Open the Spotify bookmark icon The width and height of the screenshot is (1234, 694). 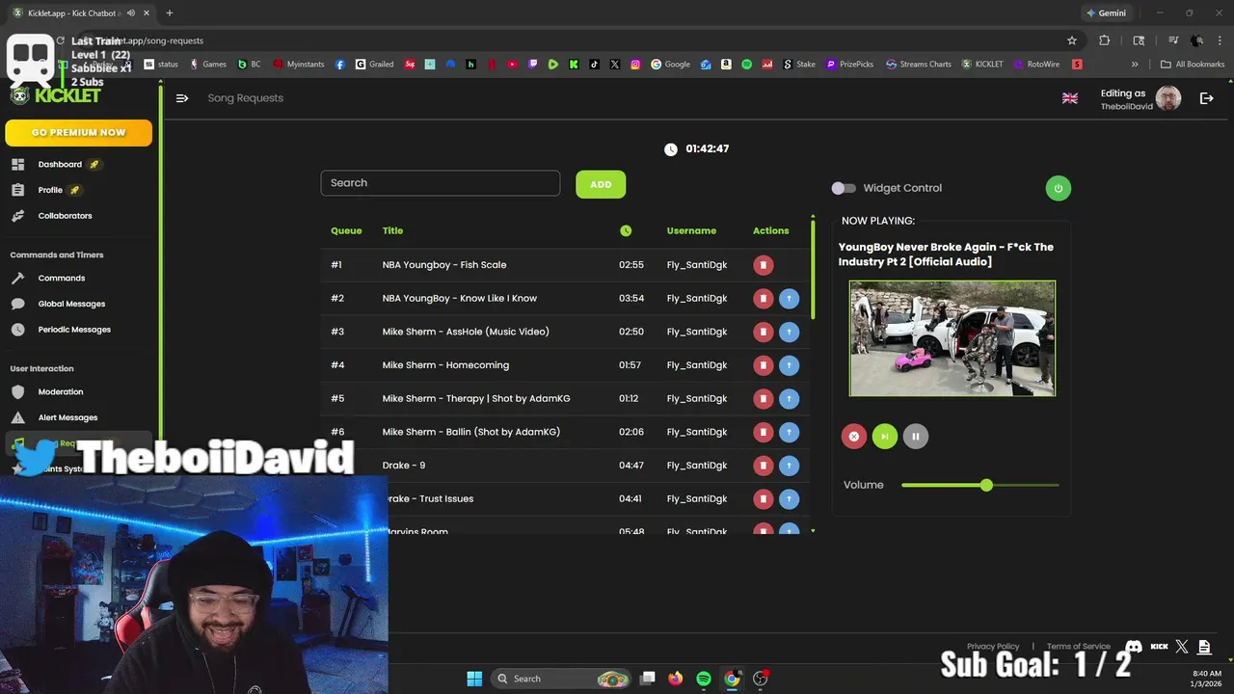pos(746,65)
